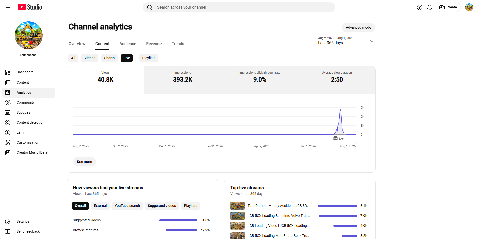Click the views spike on the chart
The height and width of the screenshot is (239, 477).
point(340,122)
